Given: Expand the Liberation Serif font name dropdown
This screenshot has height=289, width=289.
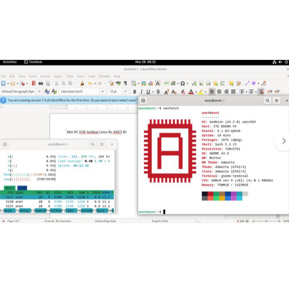Looking at the screenshot, I should [103, 92].
